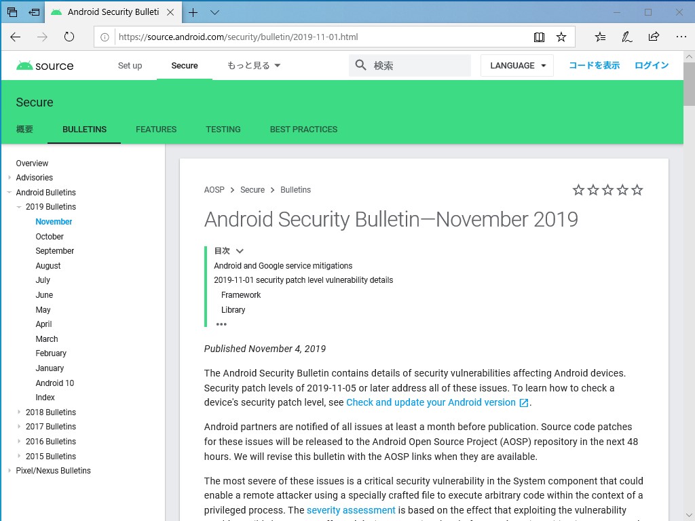Expand the 2016 Bulletins group
Viewport: 695px width, 521px height.
pos(19,441)
